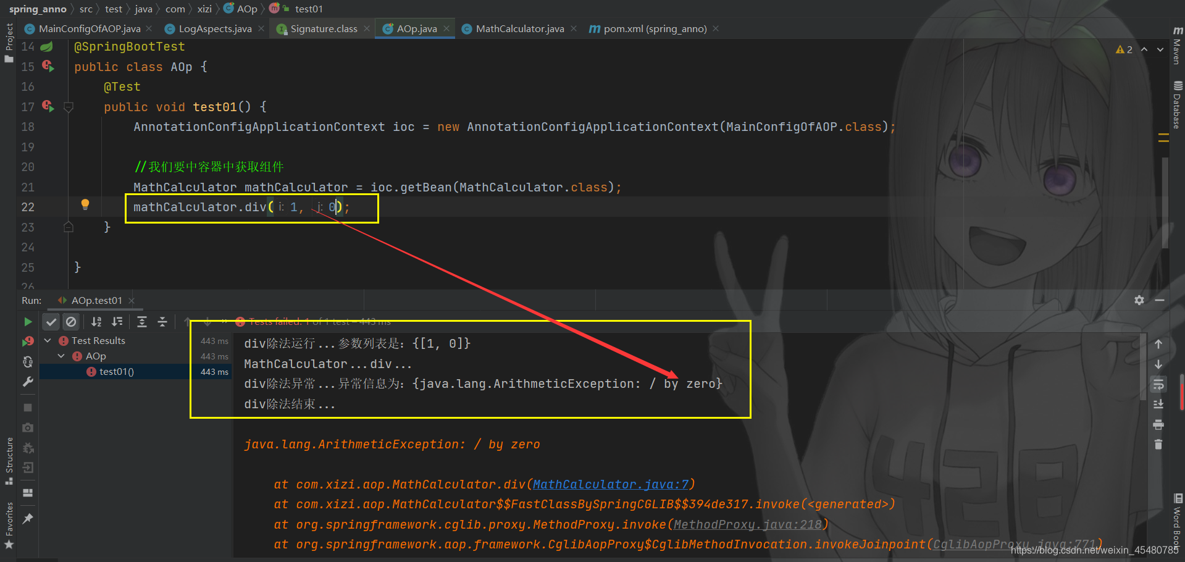Go to previous highlighted error arrow

click(x=1144, y=49)
